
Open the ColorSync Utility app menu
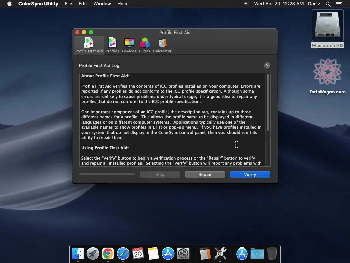38,4
